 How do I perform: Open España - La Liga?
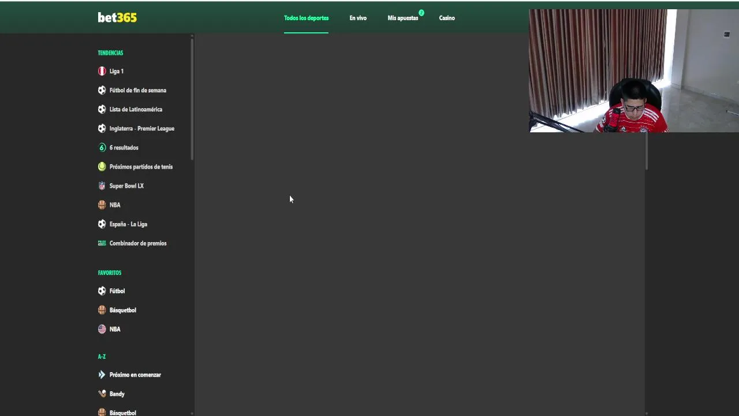(128, 224)
